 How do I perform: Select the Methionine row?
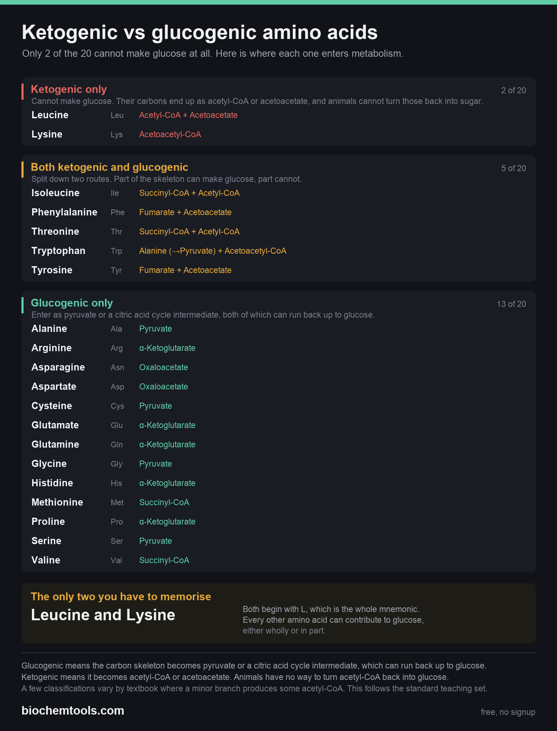[278, 502]
